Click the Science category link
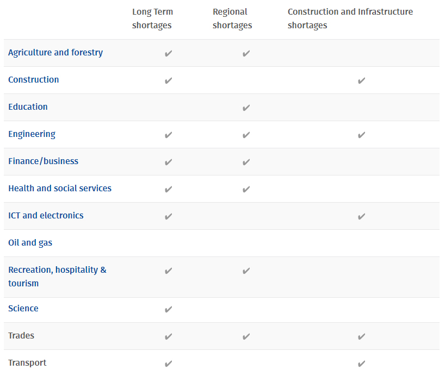 [x=23, y=309]
